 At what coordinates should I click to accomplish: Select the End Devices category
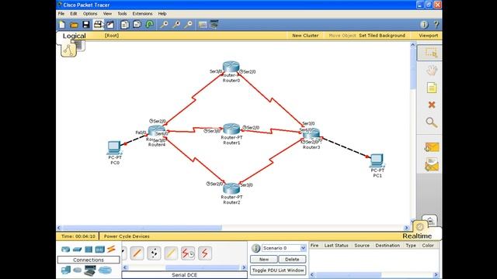tap(65, 270)
